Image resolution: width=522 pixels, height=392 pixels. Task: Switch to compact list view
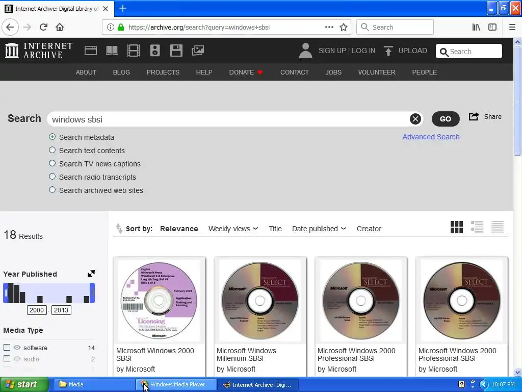point(498,227)
